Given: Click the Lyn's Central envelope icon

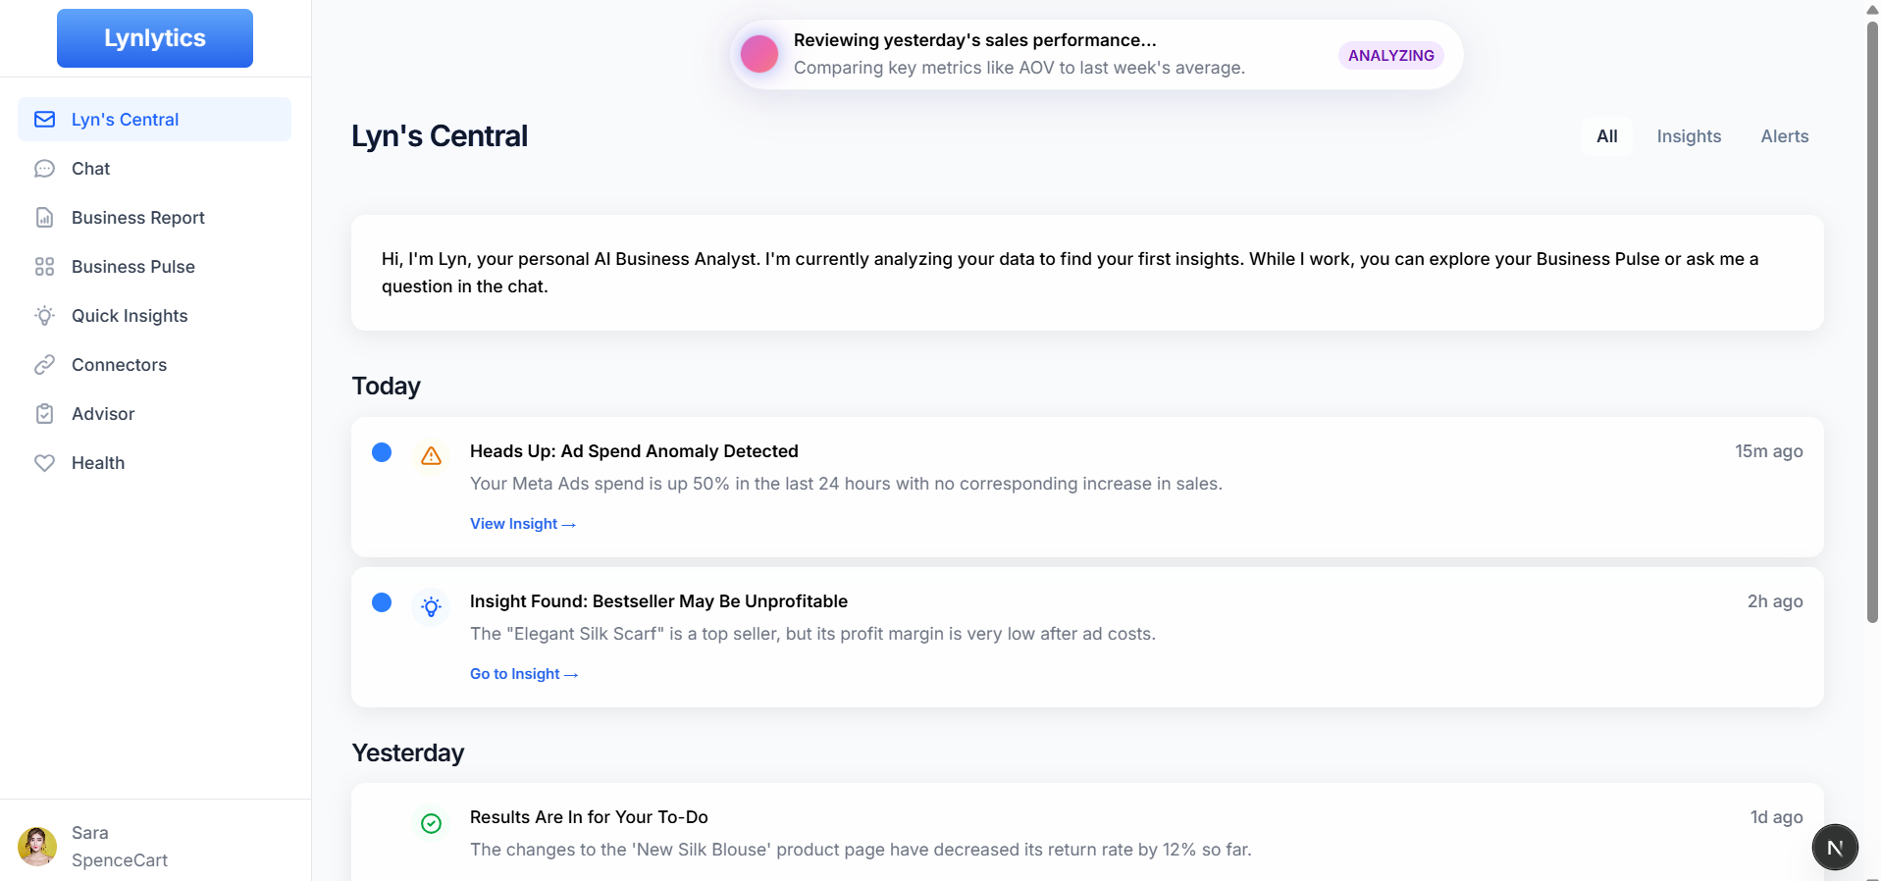Looking at the screenshot, I should 45,120.
